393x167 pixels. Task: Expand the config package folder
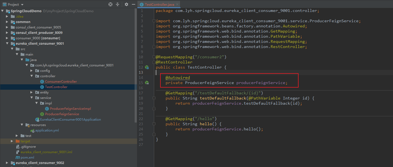(32, 70)
